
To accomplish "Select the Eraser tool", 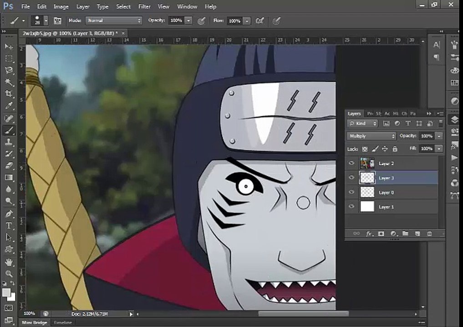I will point(9,166).
